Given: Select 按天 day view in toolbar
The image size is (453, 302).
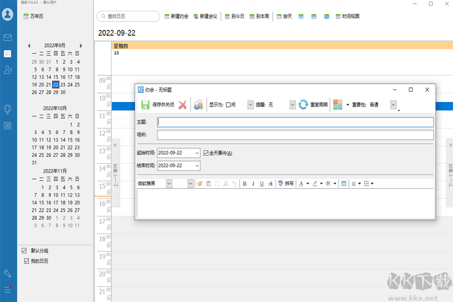Looking at the screenshot, I should [284, 16].
